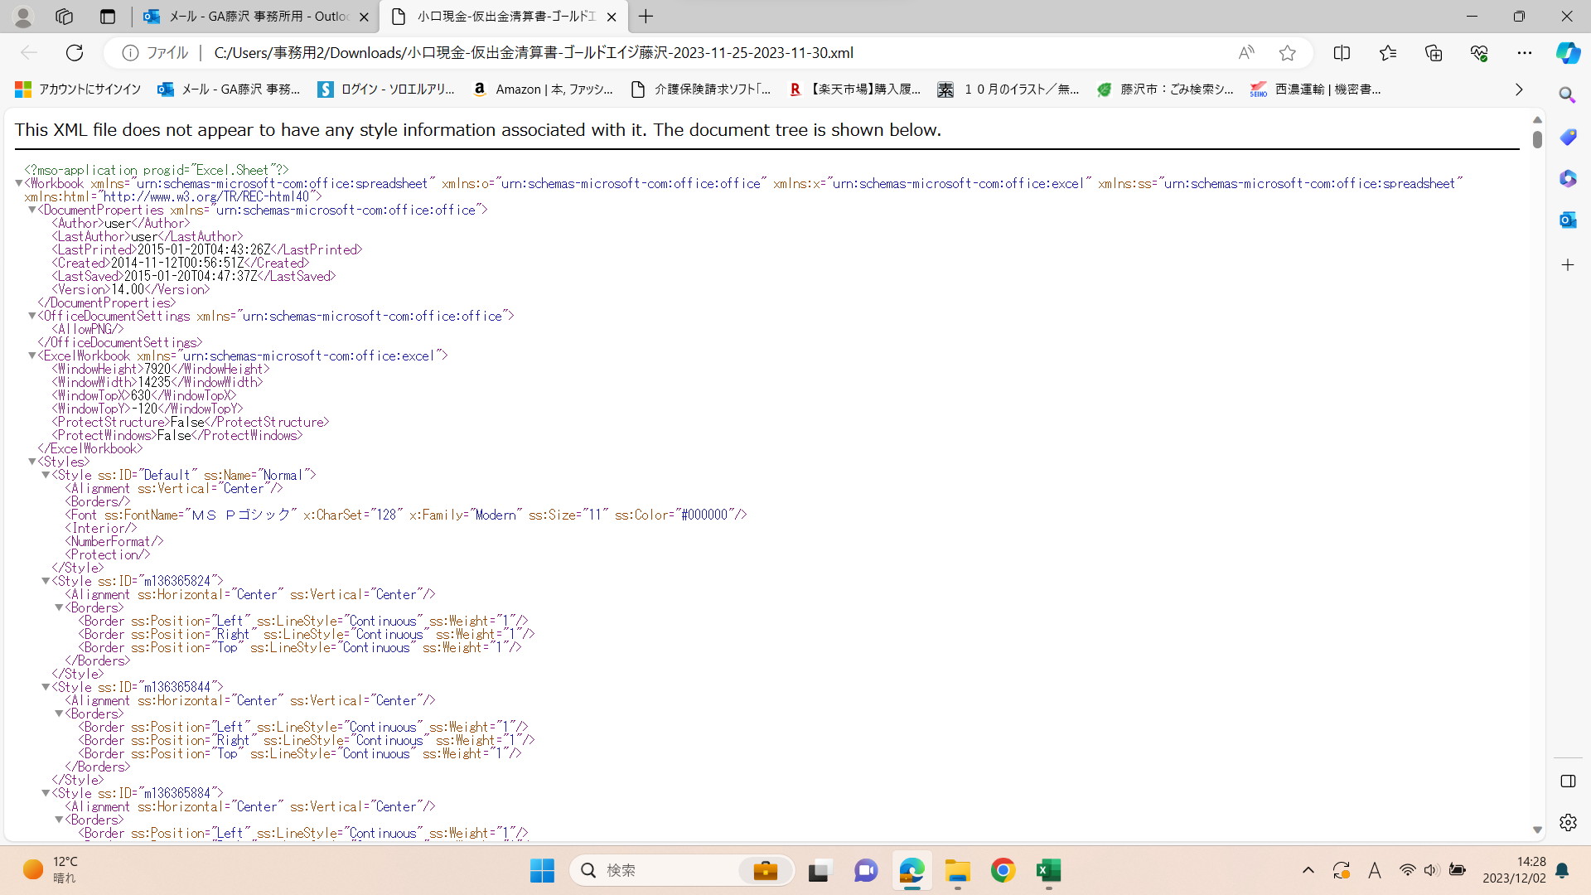Open sidebar search magnifier icon
Image resolution: width=1591 pixels, height=895 pixels.
click(1568, 95)
